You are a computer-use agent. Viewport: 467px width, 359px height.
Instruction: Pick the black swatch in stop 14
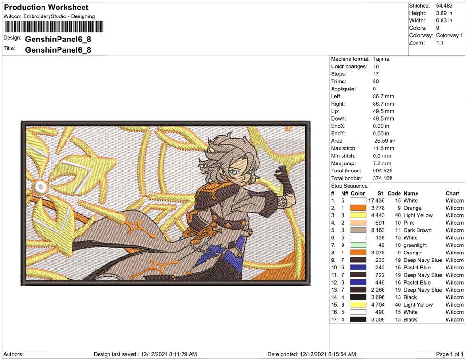(x=358, y=297)
